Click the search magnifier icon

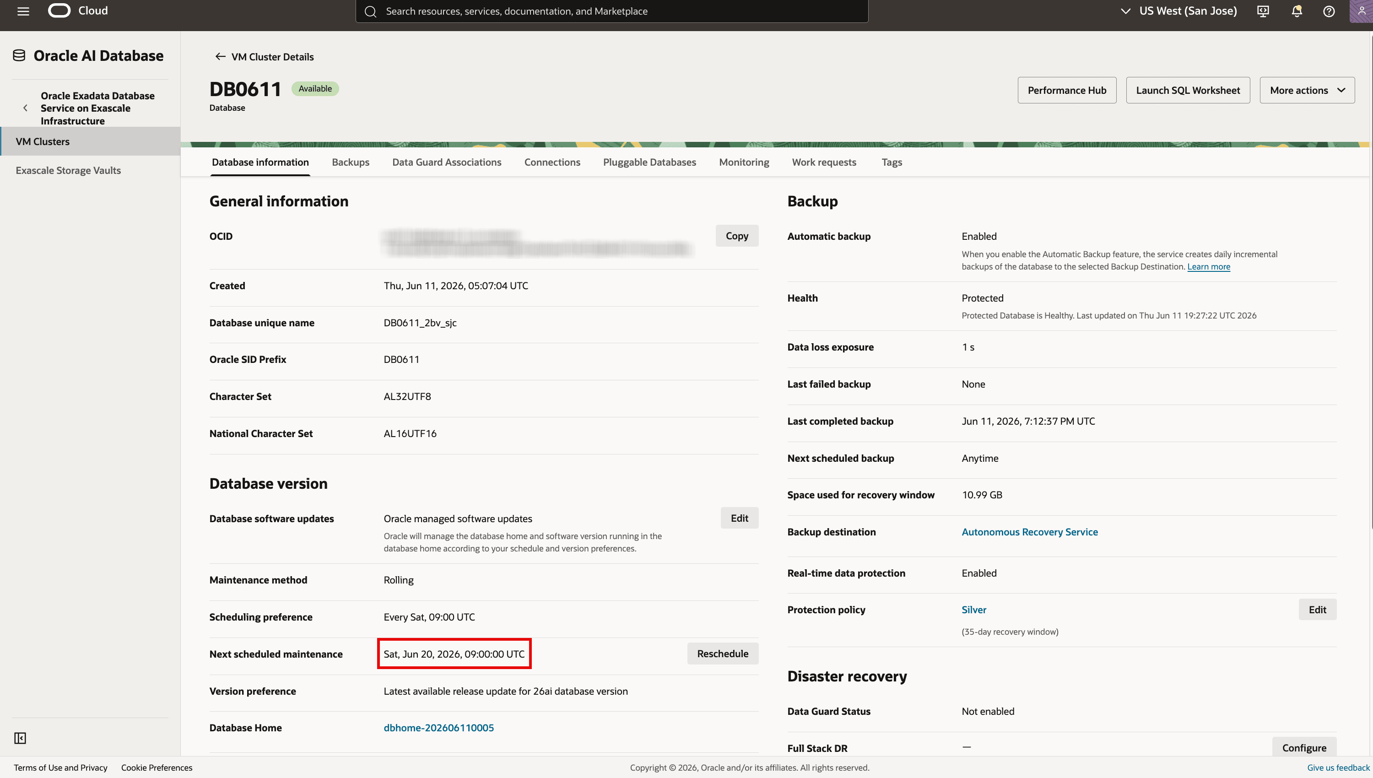tap(370, 11)
